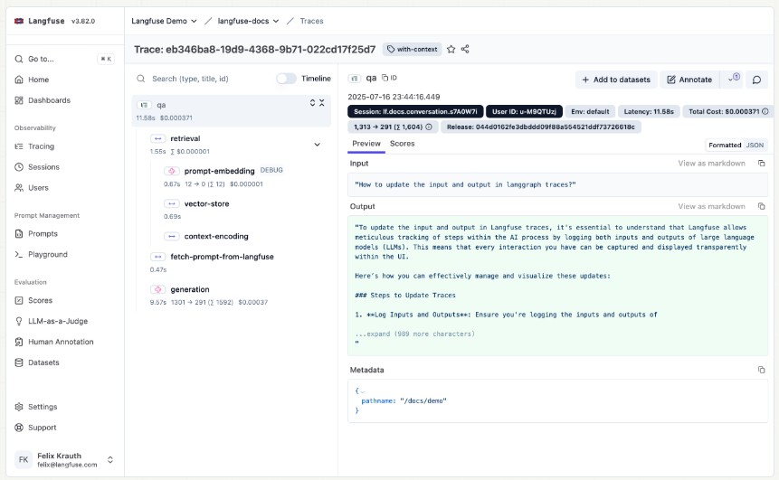Click the Release hash badge
Image resolution: width=779 pixels, height=480 pixels.
[540, 127]
